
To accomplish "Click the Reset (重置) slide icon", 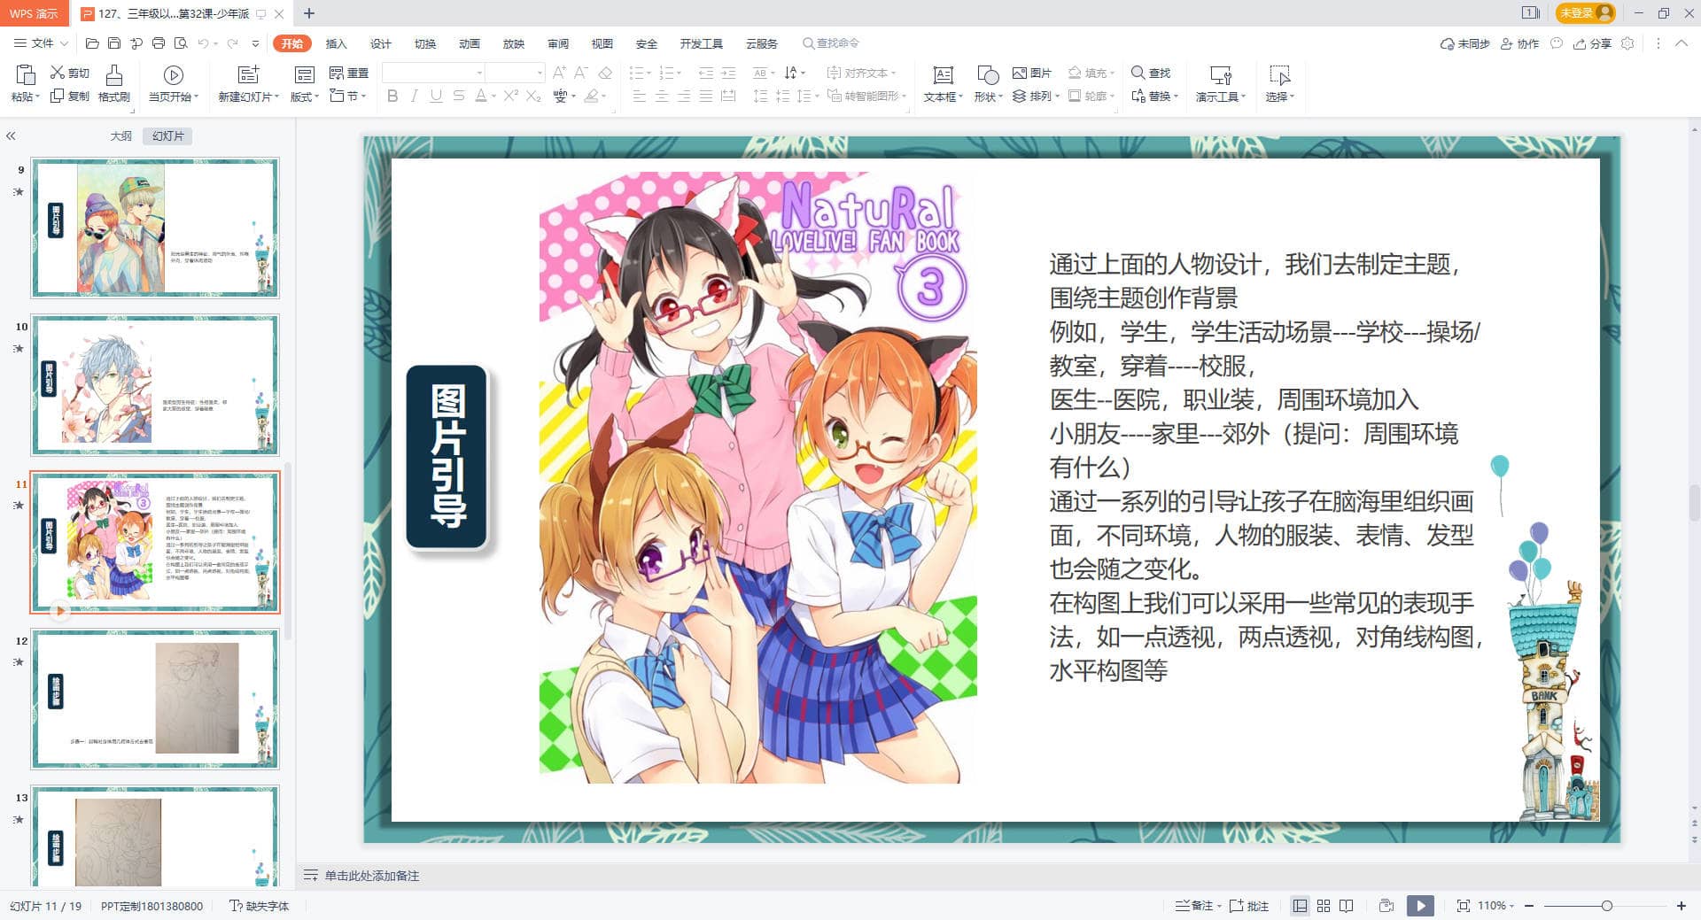I will [337, 73].
